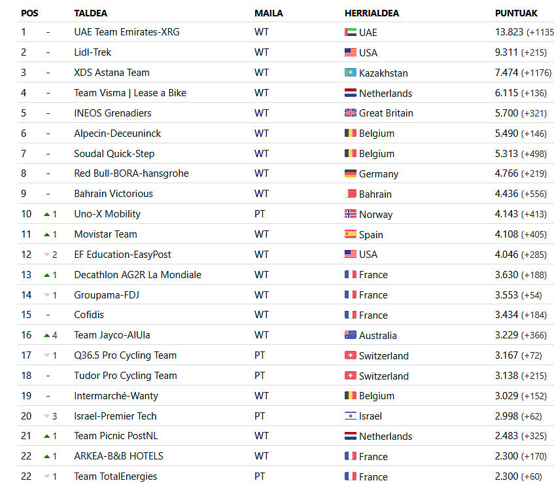The height and width of the screenshot is (483, 554).
Task: Click the green up arrow for Team Jayco-AlUla
Action: point(46,335)
